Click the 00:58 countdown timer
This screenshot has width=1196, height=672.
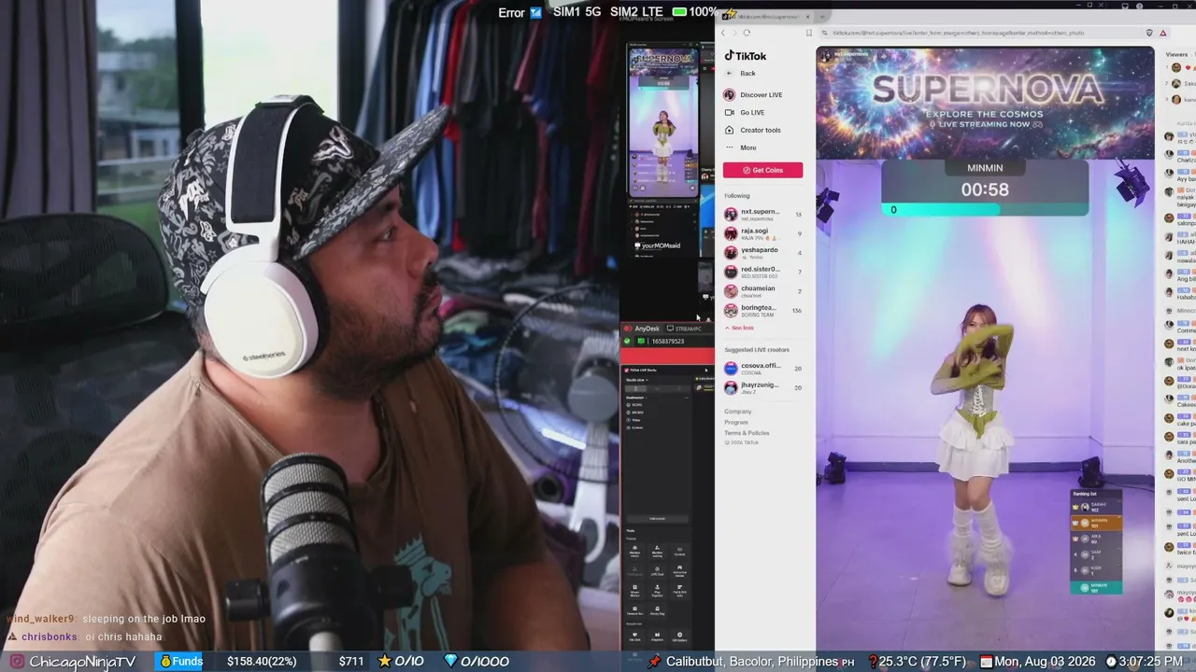[x=985, y=189]
